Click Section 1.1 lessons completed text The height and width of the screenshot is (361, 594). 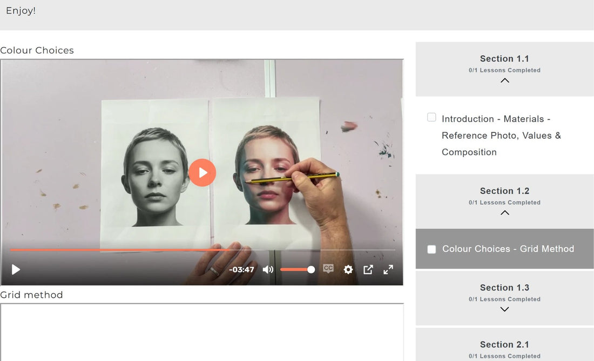point(504,70)
